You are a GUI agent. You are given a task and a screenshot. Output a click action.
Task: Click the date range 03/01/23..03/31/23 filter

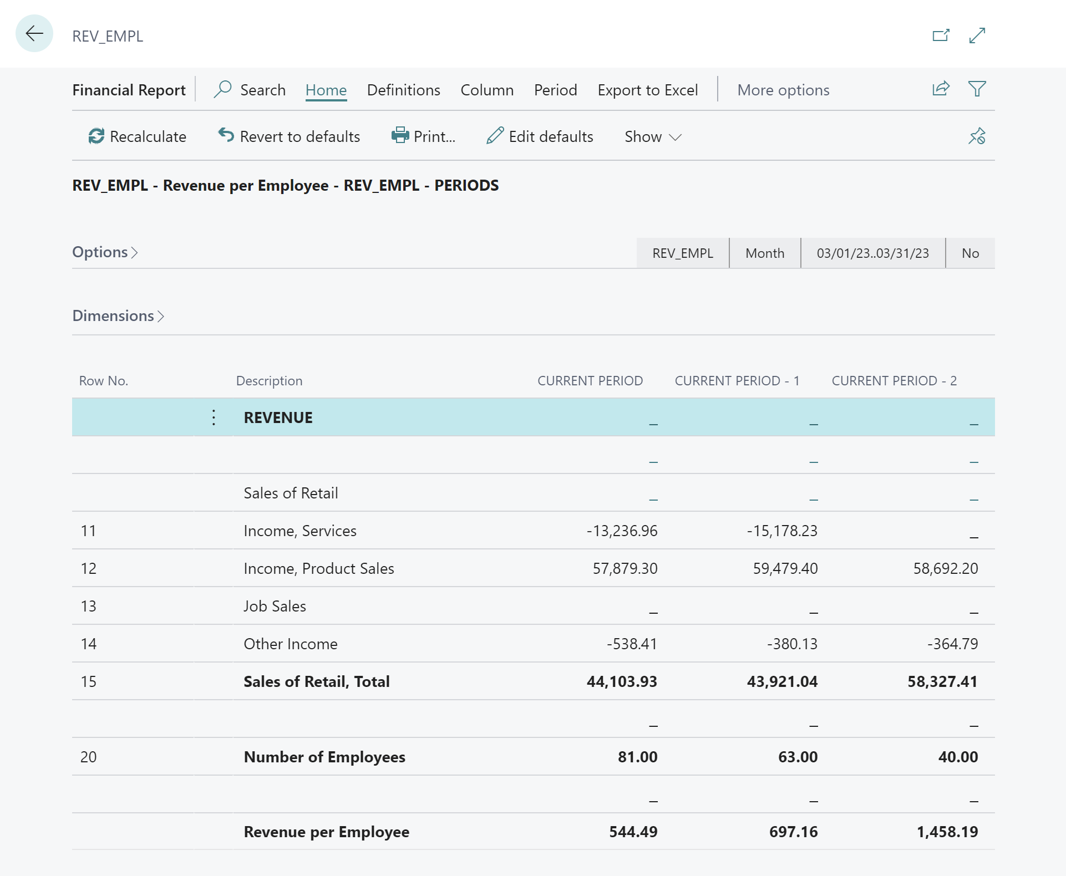coord(871,252)
